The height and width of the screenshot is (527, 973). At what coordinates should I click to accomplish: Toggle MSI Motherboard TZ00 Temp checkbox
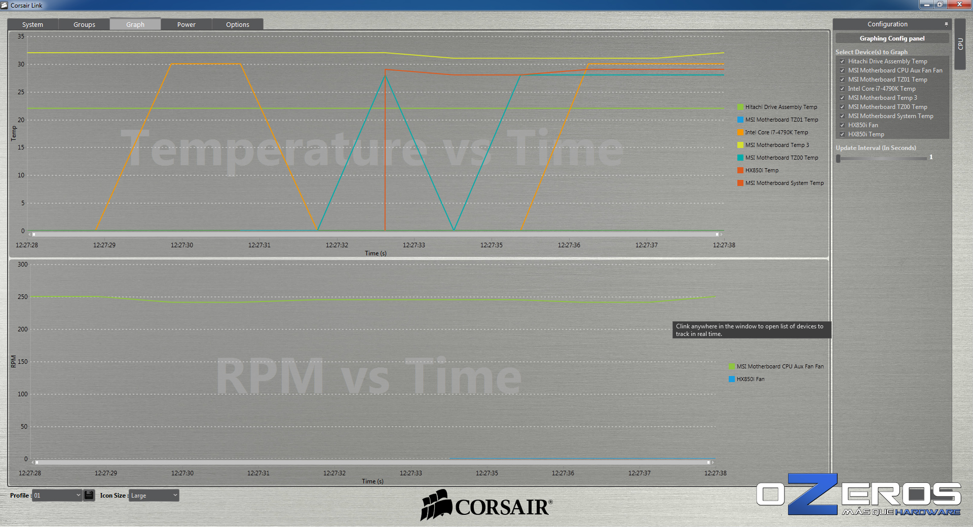click(842, 107)
